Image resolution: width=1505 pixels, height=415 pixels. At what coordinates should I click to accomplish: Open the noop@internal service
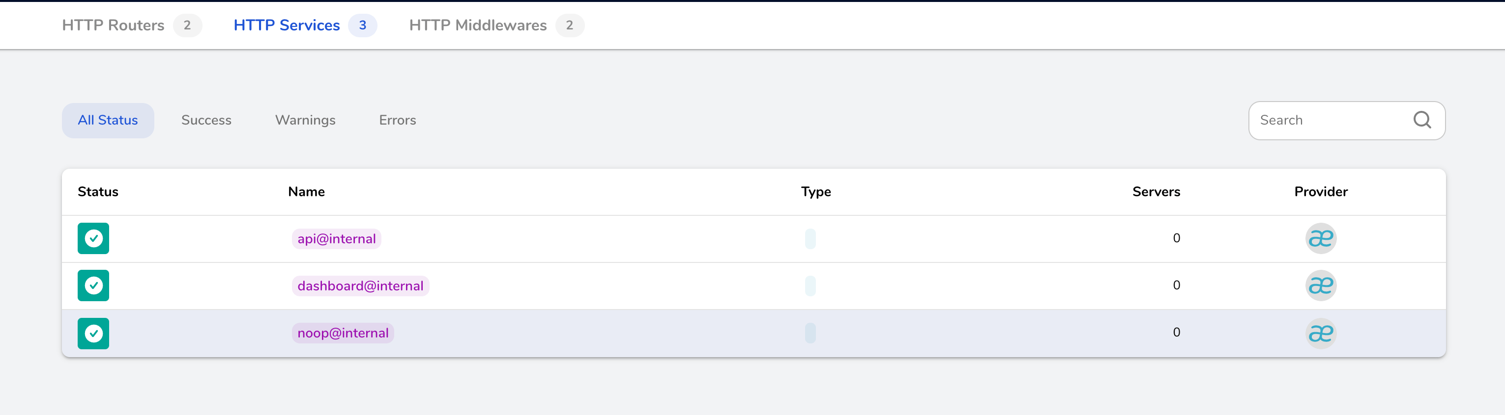click(343, 334)
